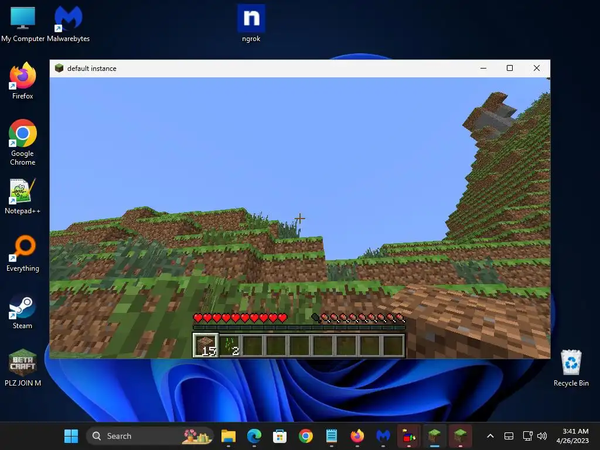
Task: Launch Google Chrome desktop shortcut
Action: click(23, 142)
